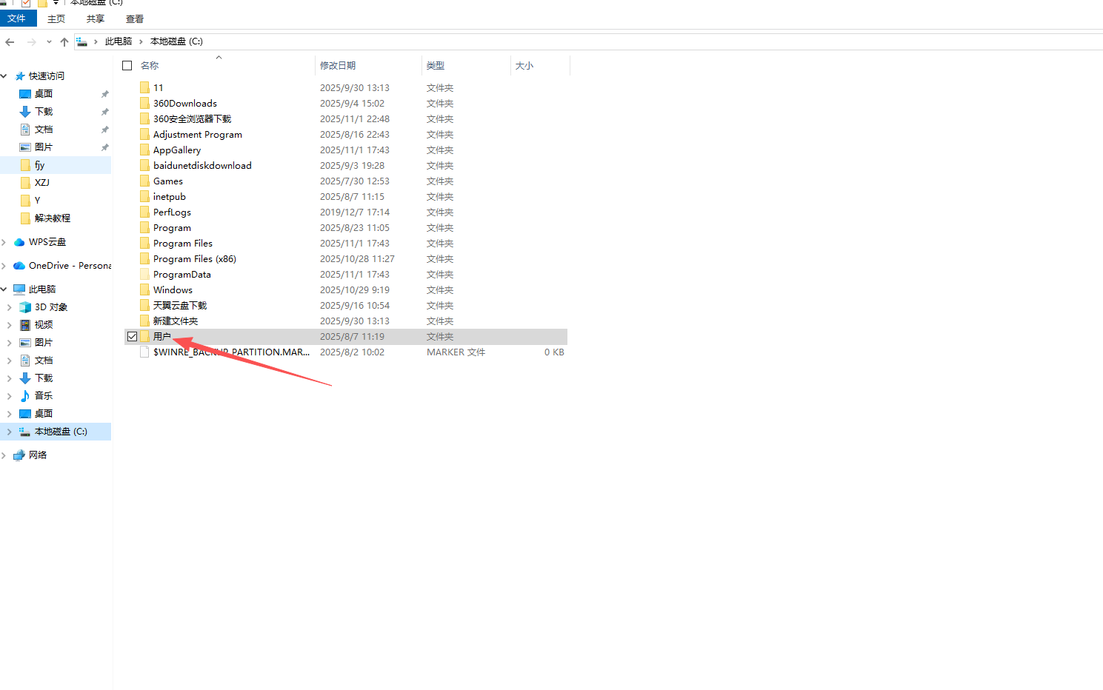The width and height of the screenshot is (1103, 690).
Task: Switch to the 查看 ribbon tab
Action: click(x=133, y=19)
